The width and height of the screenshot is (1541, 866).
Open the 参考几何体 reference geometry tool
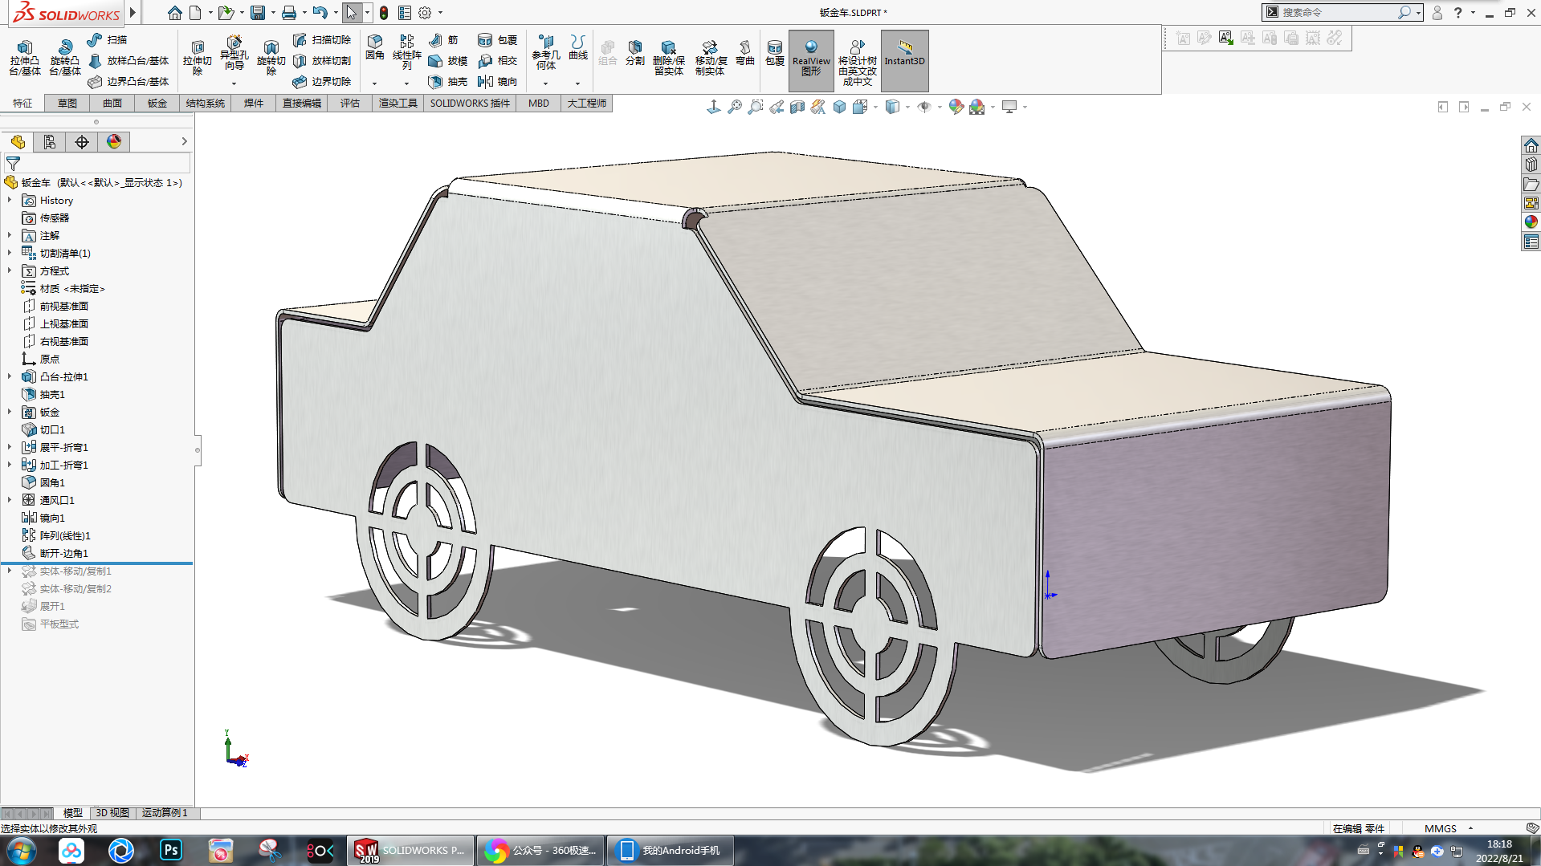pyautogui.click(x=545, y=52)
